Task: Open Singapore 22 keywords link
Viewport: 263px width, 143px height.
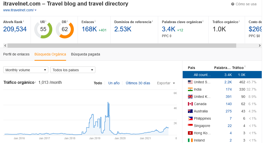Action: [230, 126]
